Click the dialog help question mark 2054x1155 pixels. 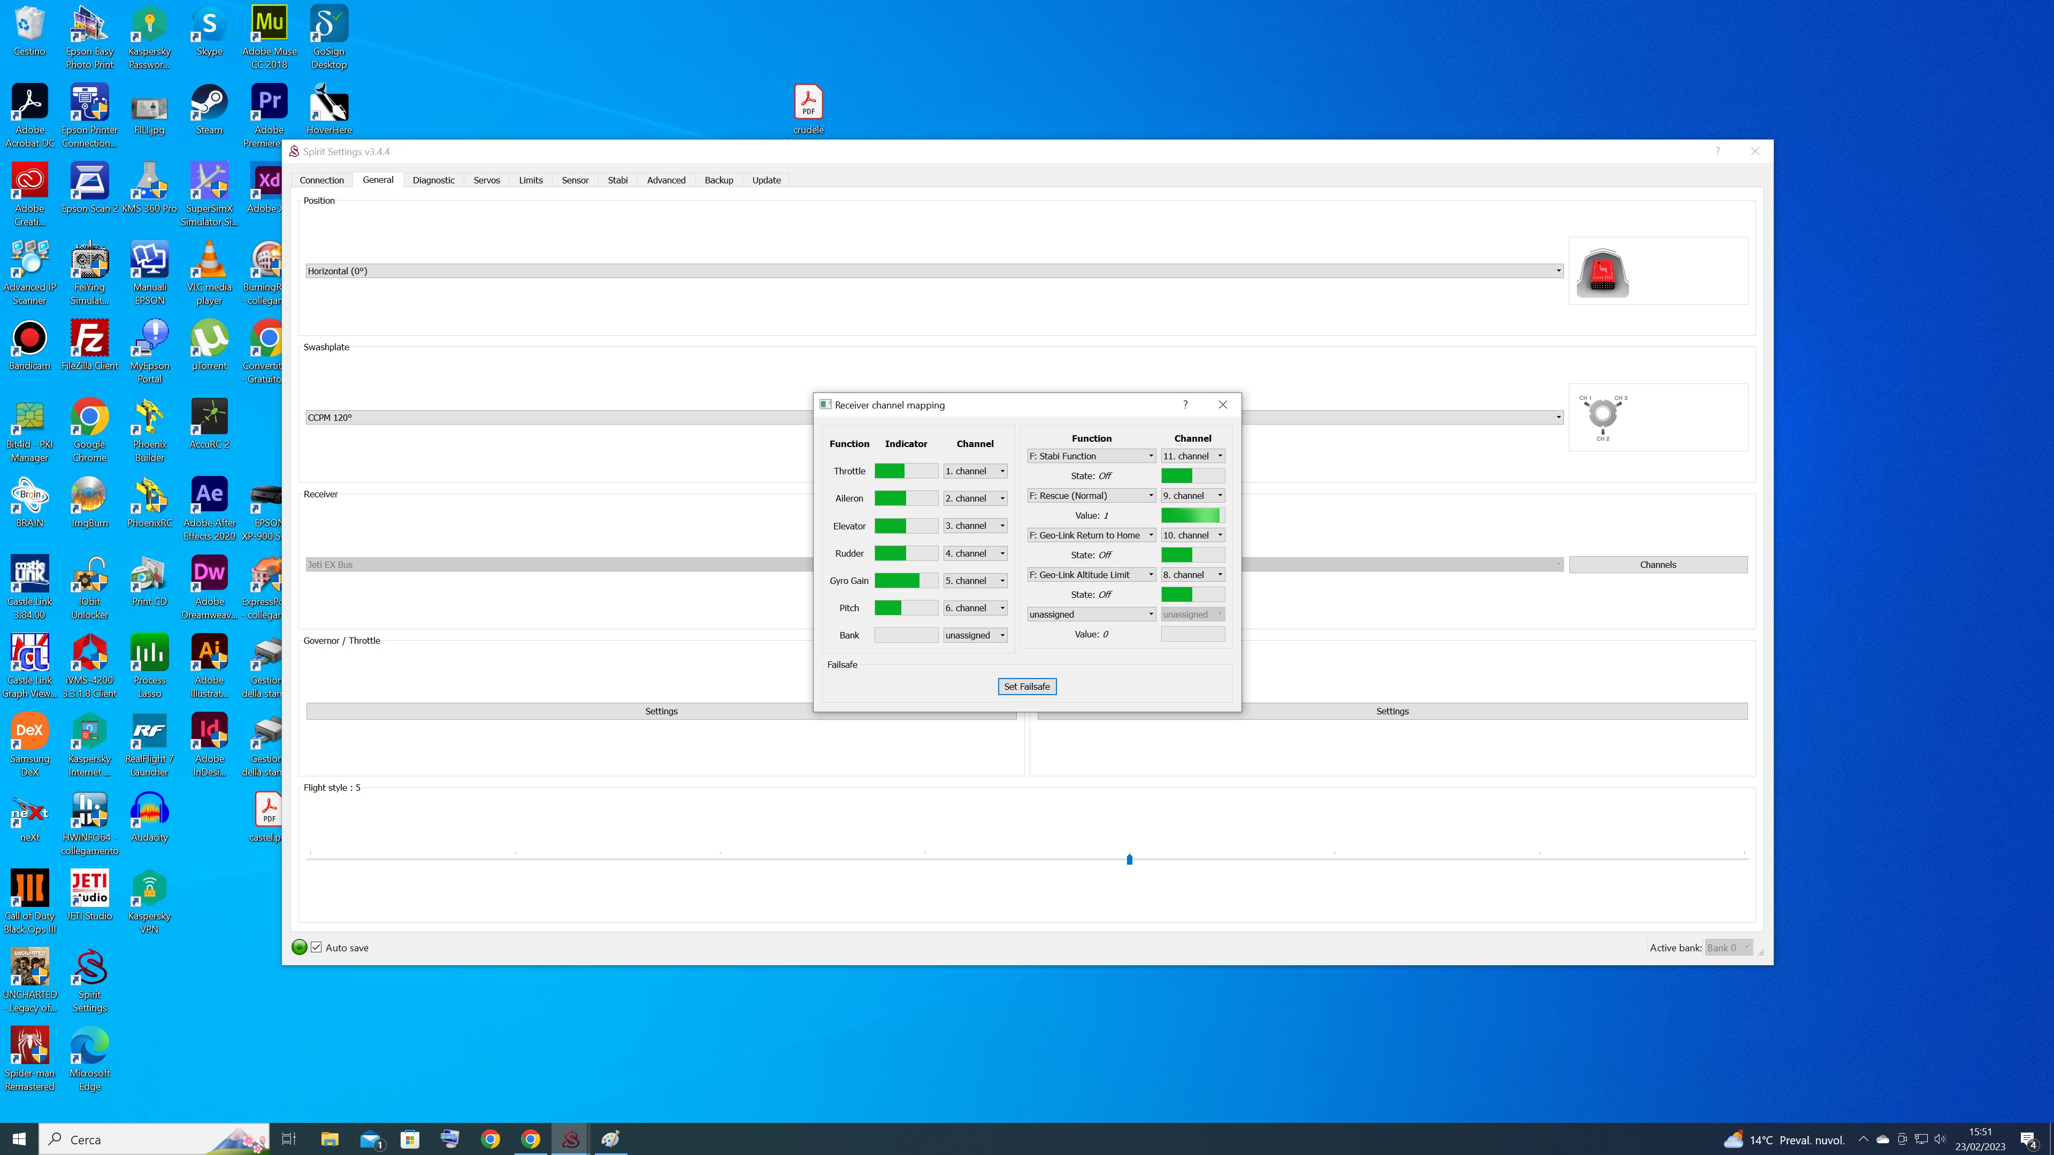(1185, 405)
